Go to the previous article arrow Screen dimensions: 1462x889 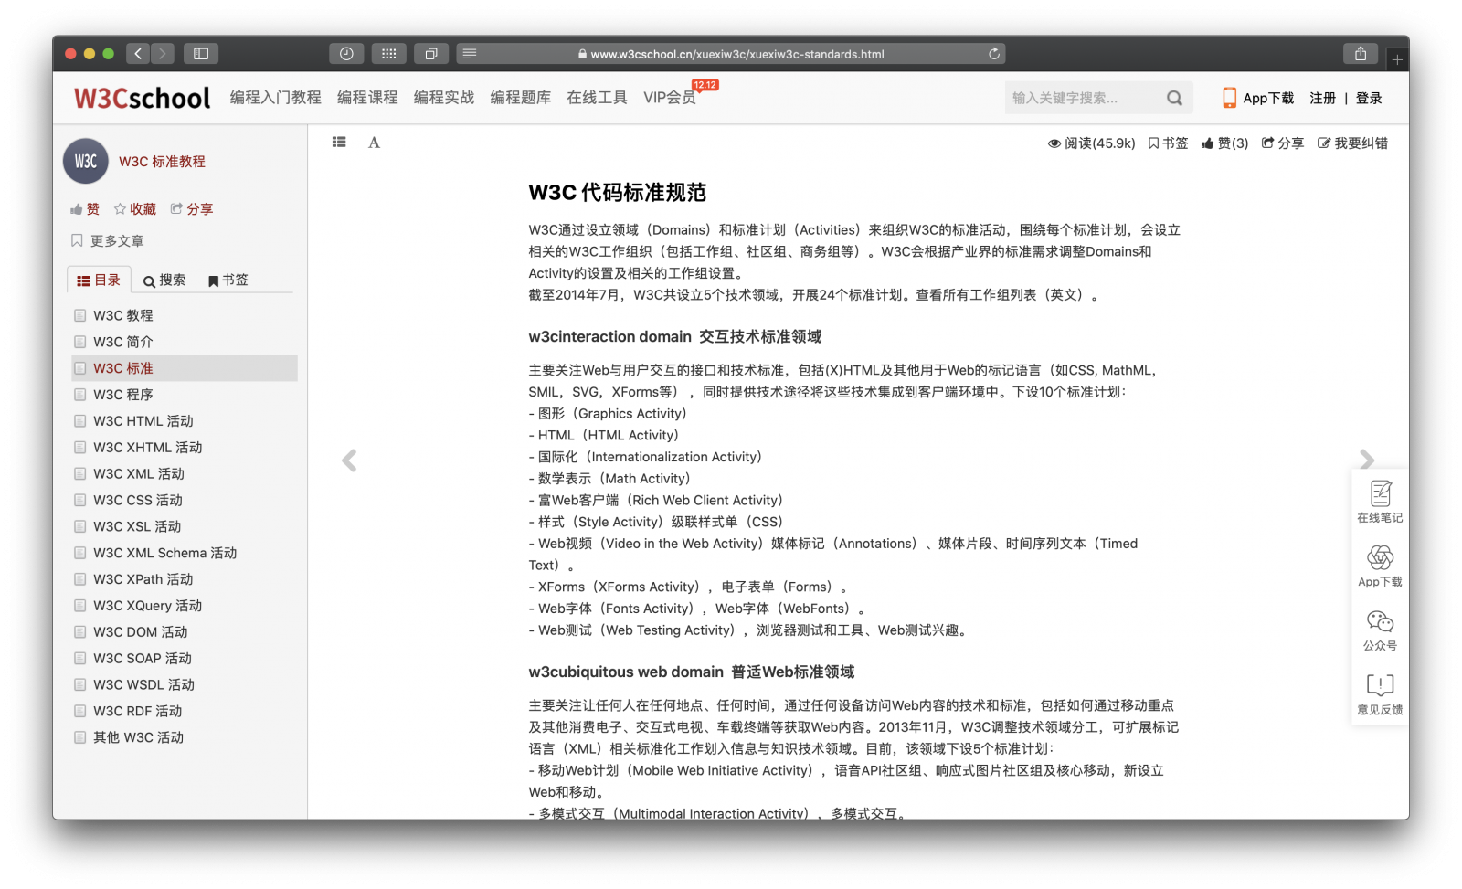click(349, 460)
